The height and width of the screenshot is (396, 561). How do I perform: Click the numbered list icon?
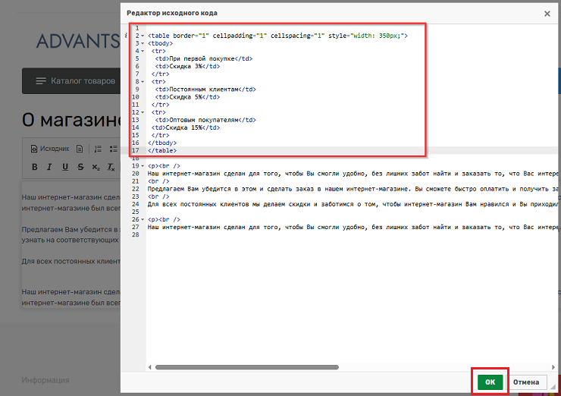pos(98,149)
